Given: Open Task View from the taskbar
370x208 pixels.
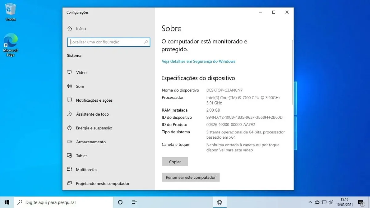Looking at the screenshot, I should (134, 202).
